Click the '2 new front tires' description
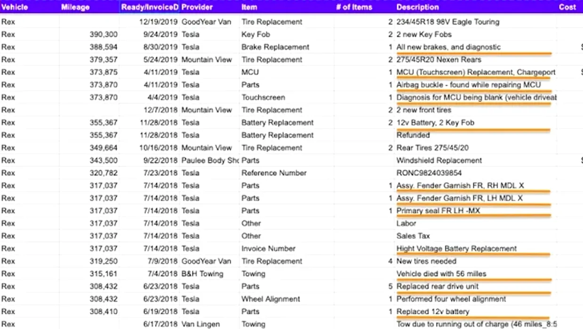This screenshot has height=329, width=583. click(x=423, y=110)
